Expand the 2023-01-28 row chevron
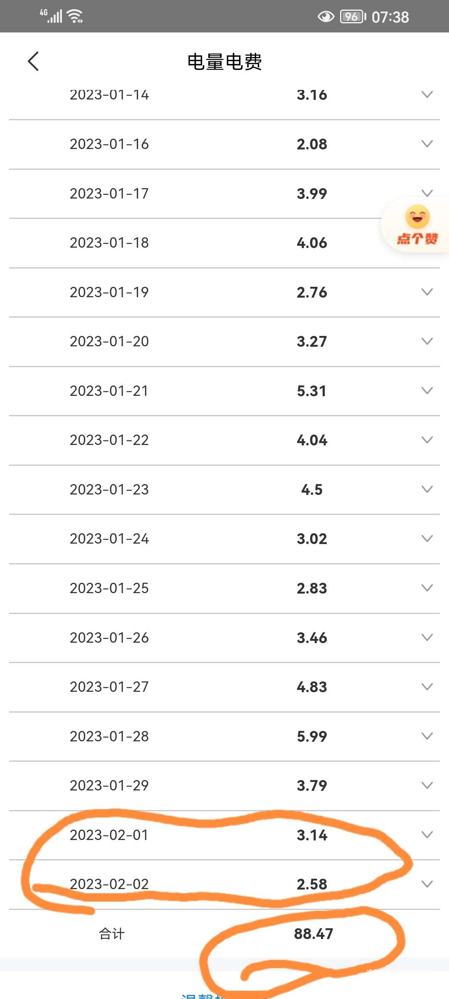Screen dimensions: 449x999 [x=427, y=736]
